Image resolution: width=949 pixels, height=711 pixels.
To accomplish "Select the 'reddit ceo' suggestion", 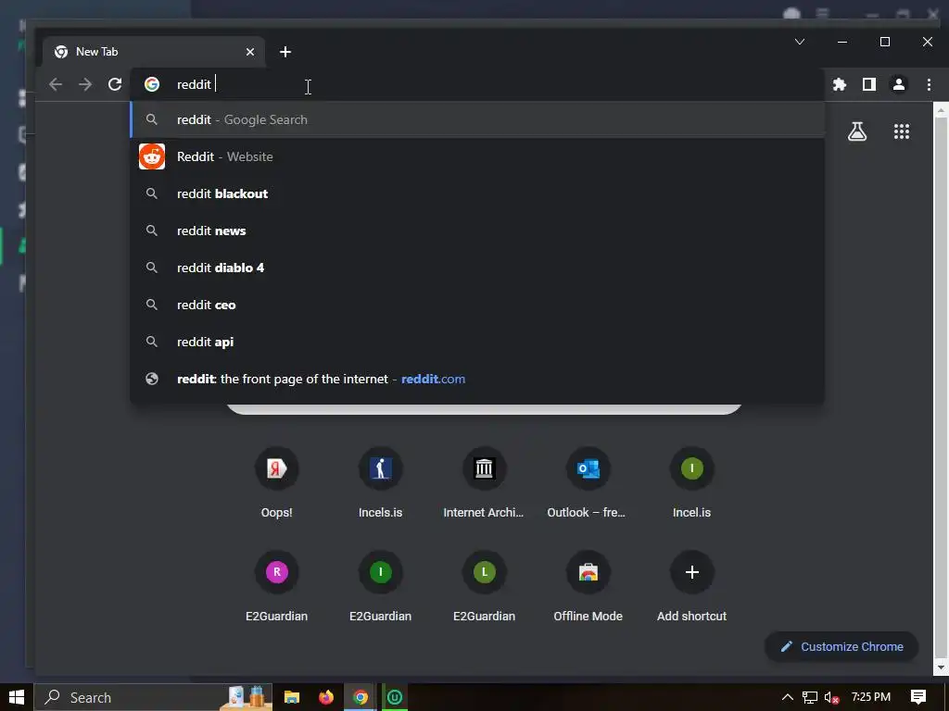I will click(477, 305).
